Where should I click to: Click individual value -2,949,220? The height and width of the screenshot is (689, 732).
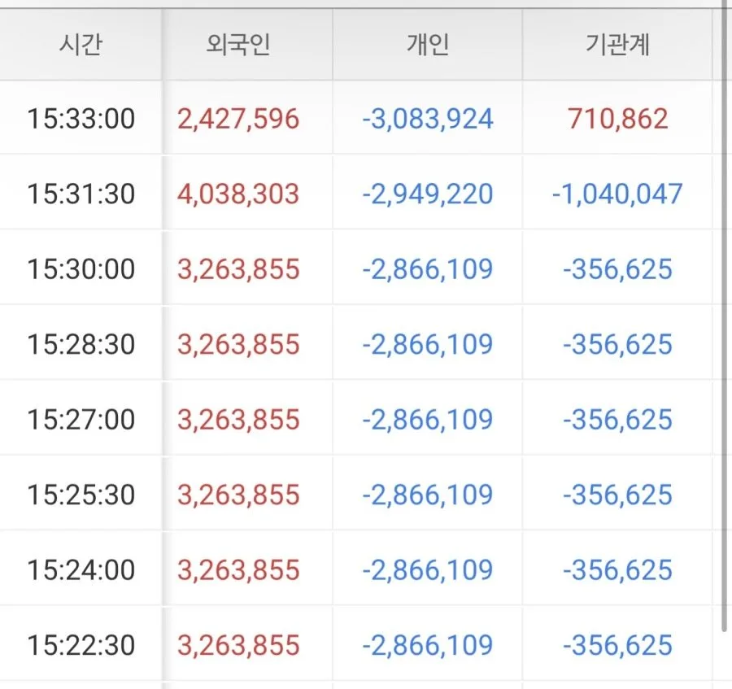[x=428, y=194]
